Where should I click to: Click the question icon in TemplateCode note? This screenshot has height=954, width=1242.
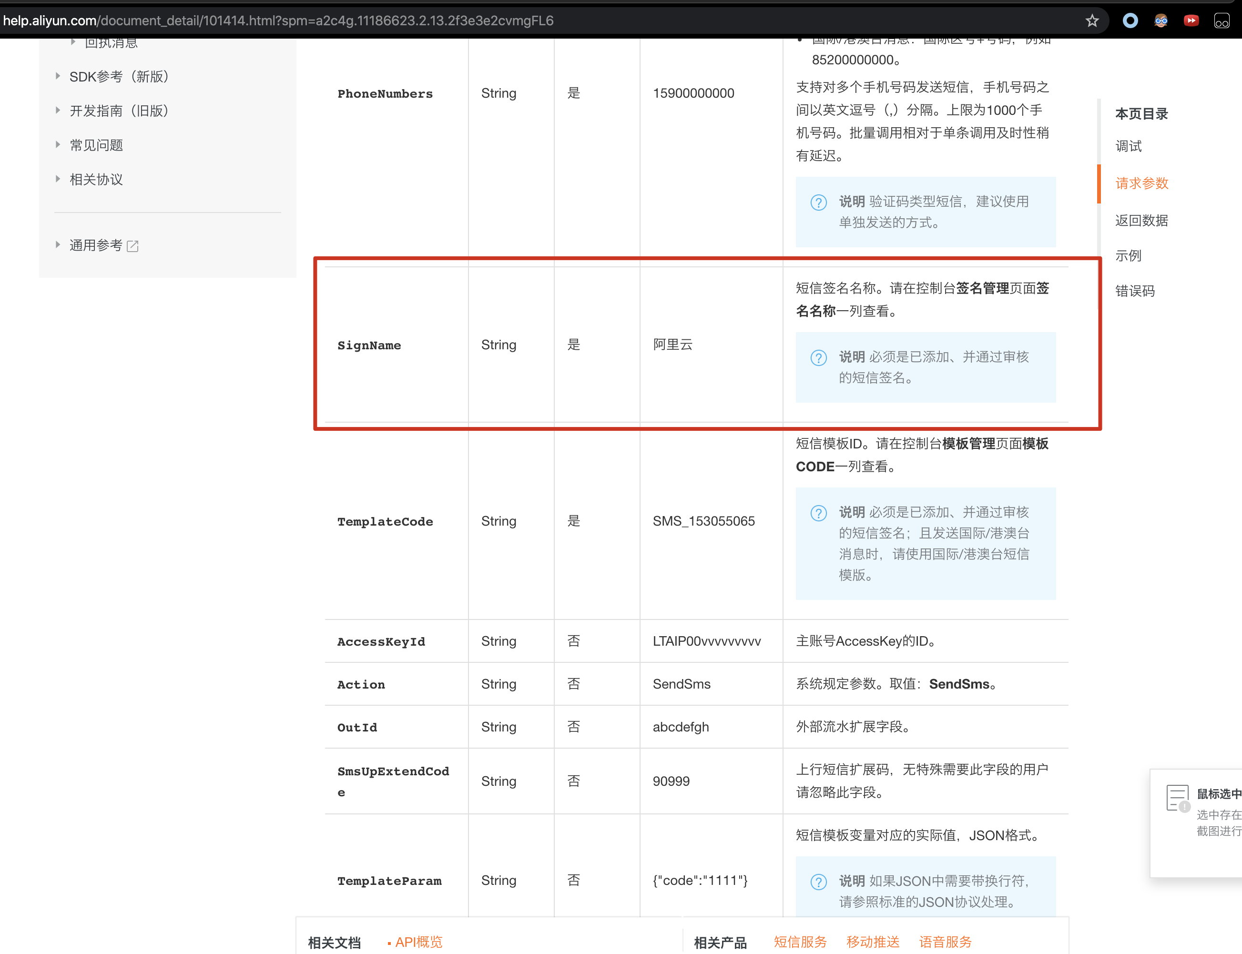point(818,513)
